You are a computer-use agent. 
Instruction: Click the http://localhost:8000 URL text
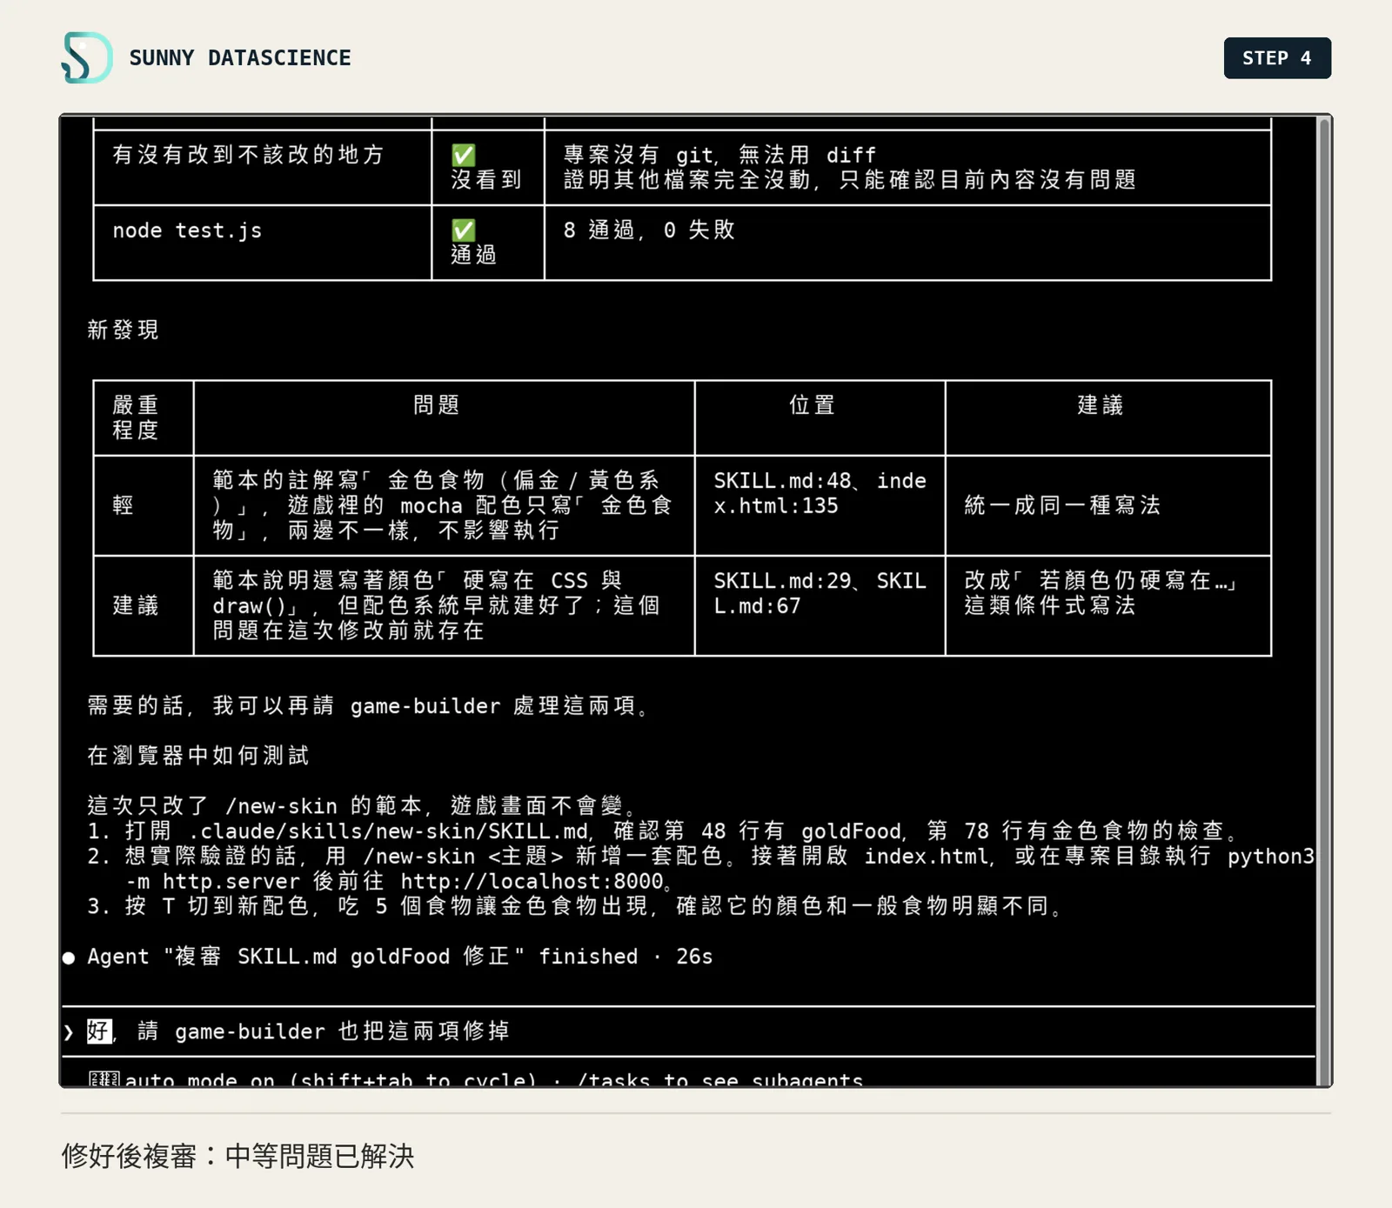532,882
